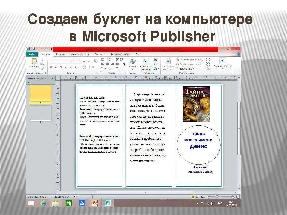Image resolution: width=287 pixels, height=215 pixels.
Task: Toggle bold Ж formatting
Action: pos(51,67)
